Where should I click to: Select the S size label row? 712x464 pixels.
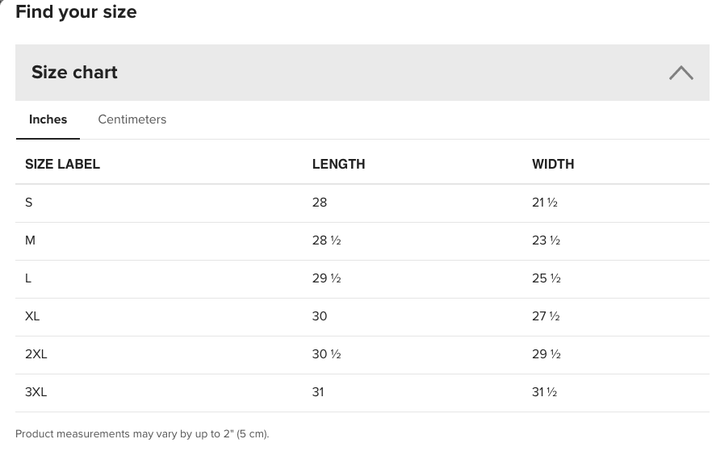tap(29, 203)
